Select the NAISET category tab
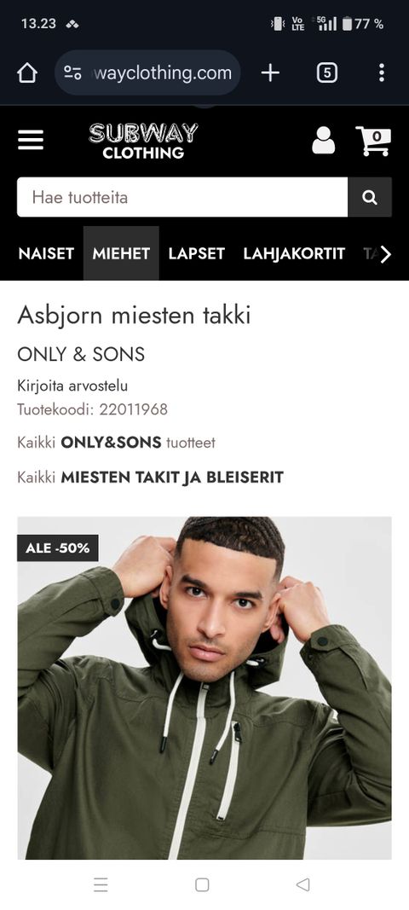The image size is (409, 910). (46, 253)
